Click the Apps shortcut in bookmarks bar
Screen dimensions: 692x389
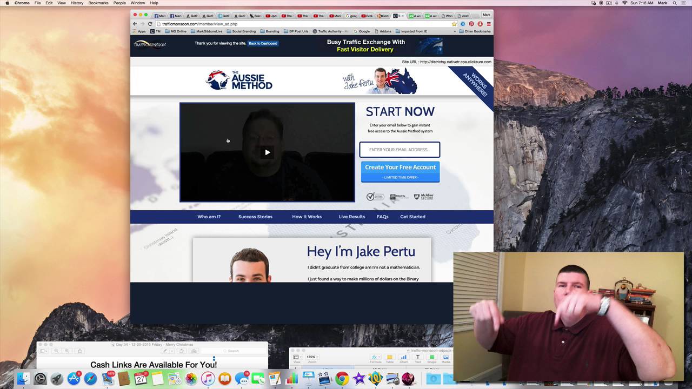[139, 31]
